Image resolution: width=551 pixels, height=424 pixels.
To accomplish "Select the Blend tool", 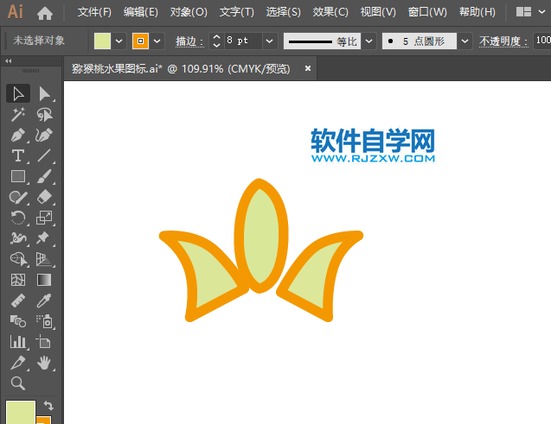I will (x=18, y=321).
